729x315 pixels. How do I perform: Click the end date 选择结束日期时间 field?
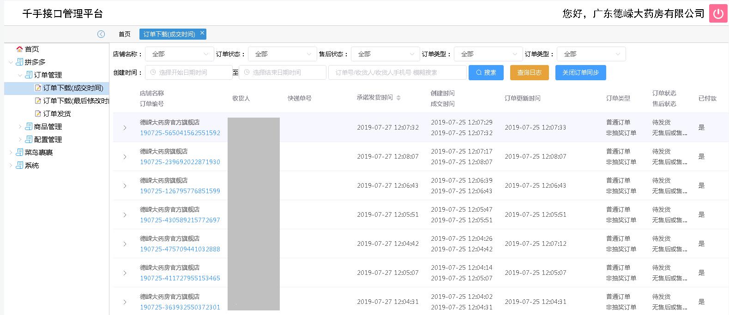(x=282, y=72)
